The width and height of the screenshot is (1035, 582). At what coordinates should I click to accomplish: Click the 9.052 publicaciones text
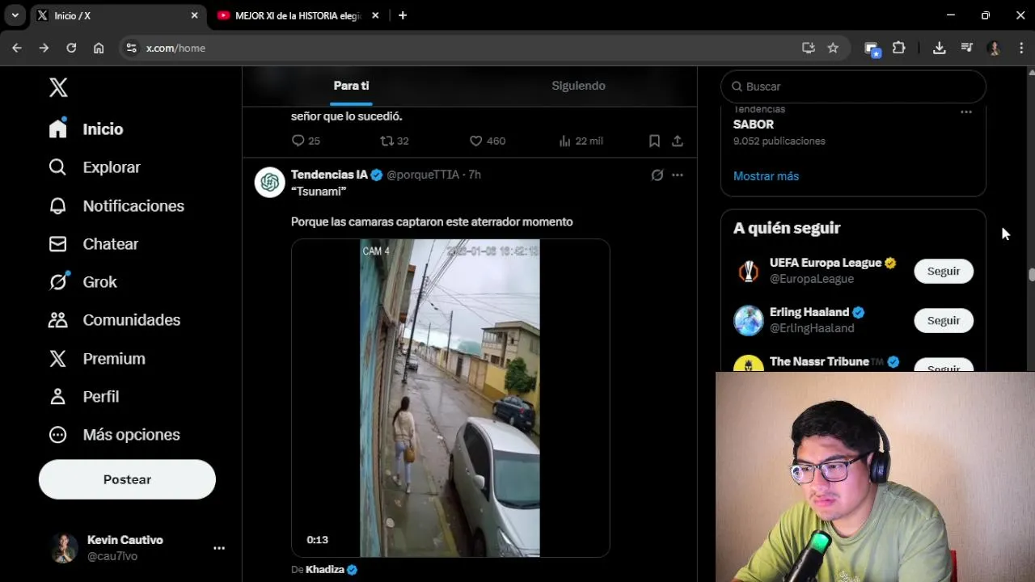779,141
